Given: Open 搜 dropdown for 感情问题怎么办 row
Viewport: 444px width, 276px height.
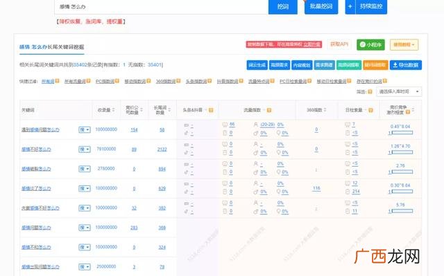Looking at the screenshot, I should [85, 228].
